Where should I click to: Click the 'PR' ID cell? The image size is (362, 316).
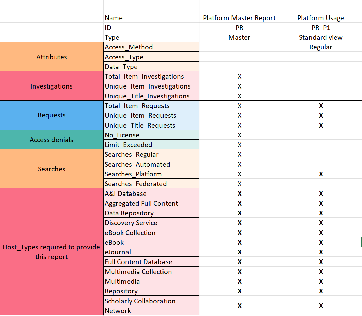pyautogui.click(x=239, y=28)
